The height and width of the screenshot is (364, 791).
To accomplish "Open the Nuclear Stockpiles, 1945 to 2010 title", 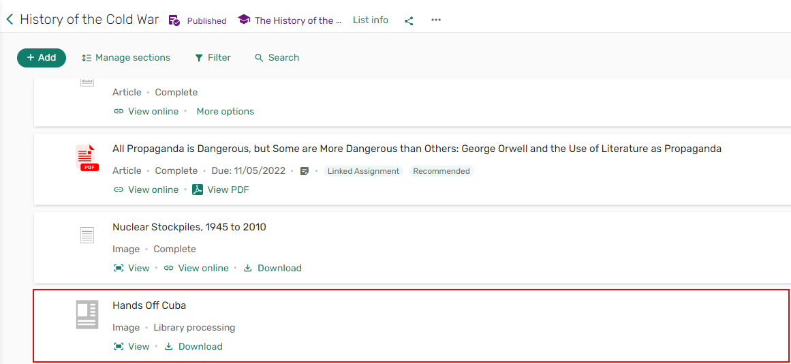I will [x=189, y=227].
